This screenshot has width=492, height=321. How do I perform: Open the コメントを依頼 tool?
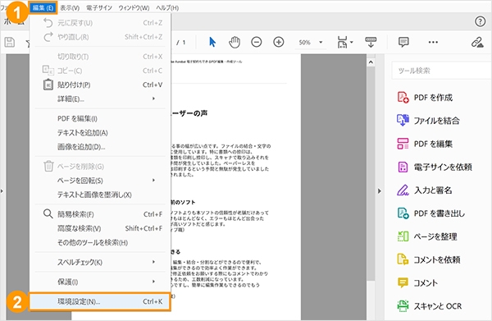click(429, 259)
